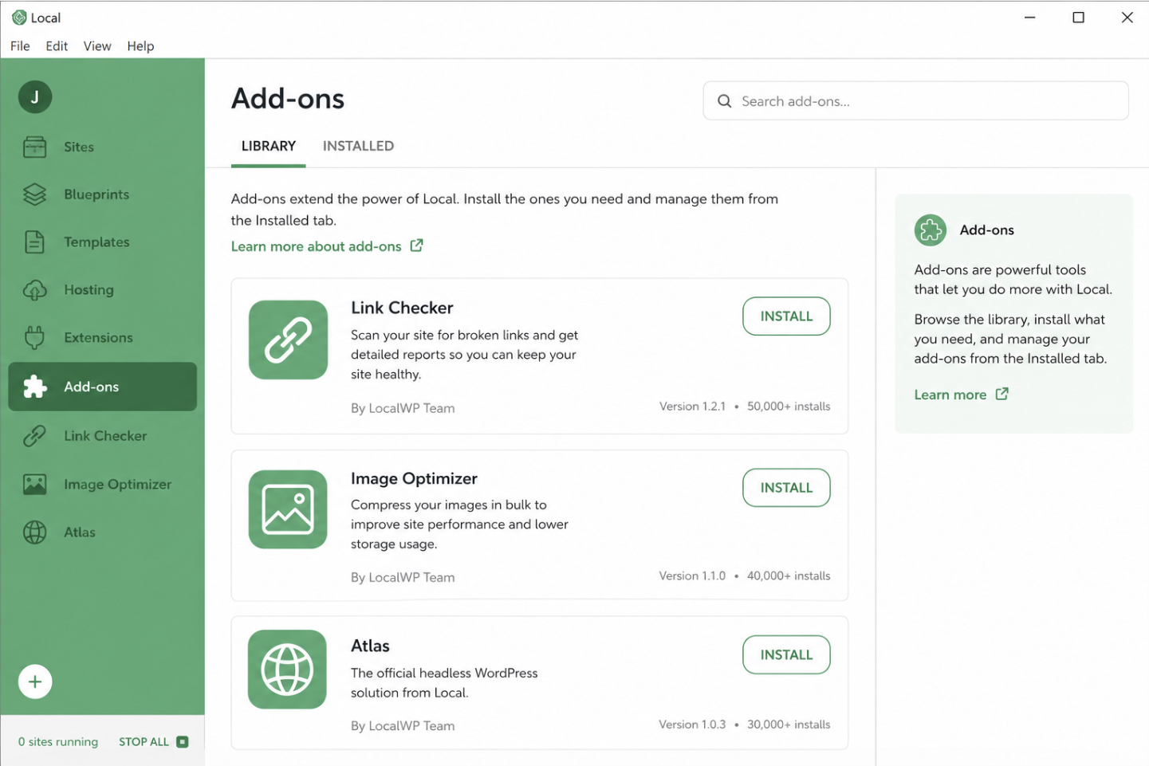Click 50,000+ installs text
The height and width of the screenshot is (766, 1149).
point(789,407)
